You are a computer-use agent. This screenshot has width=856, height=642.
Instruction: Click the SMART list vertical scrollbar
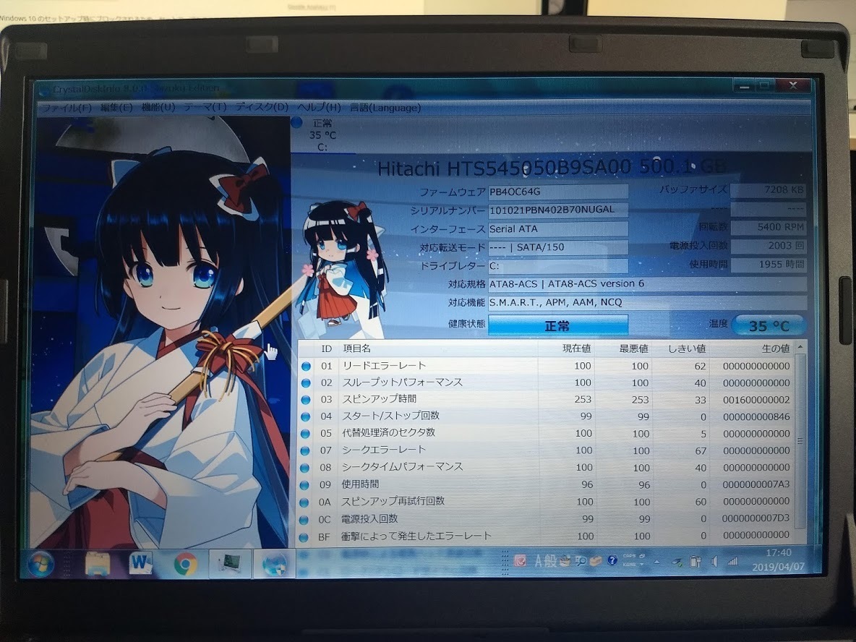point(800,441)
